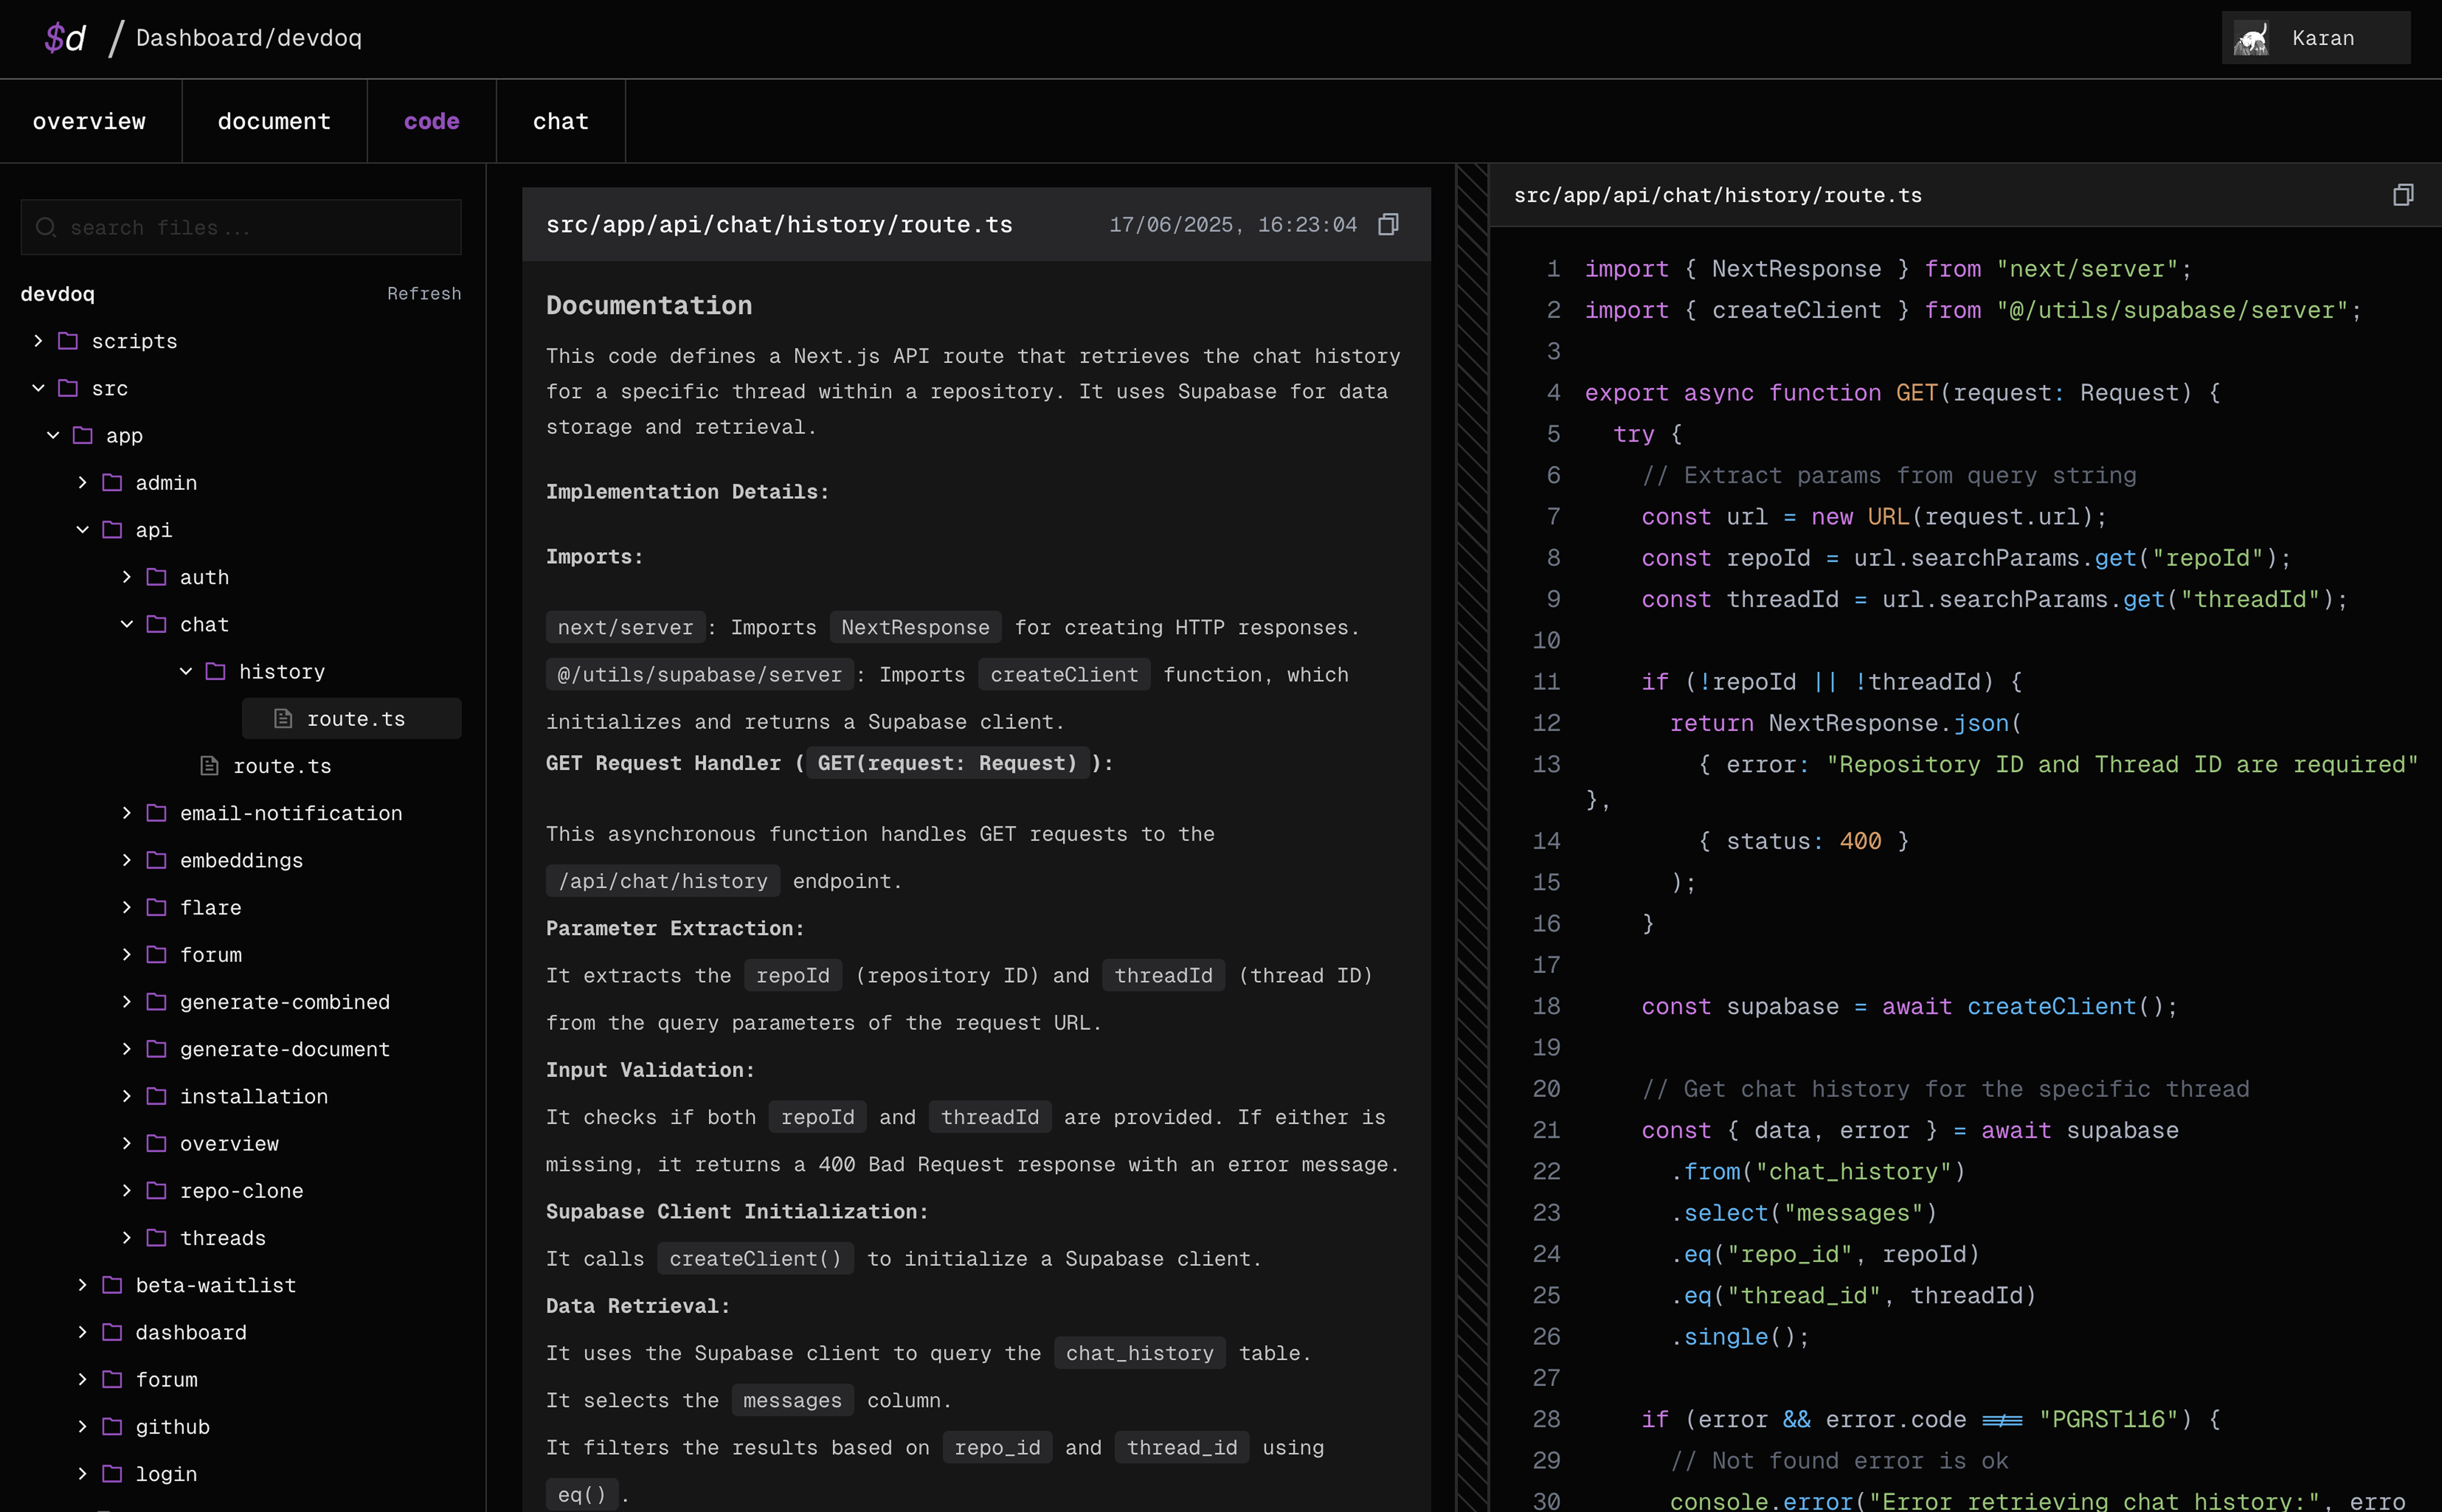The width and height of the screenshot is (2442, 1512).
Task: Click the installation folder icon
Action: (x=156, y=1096)
